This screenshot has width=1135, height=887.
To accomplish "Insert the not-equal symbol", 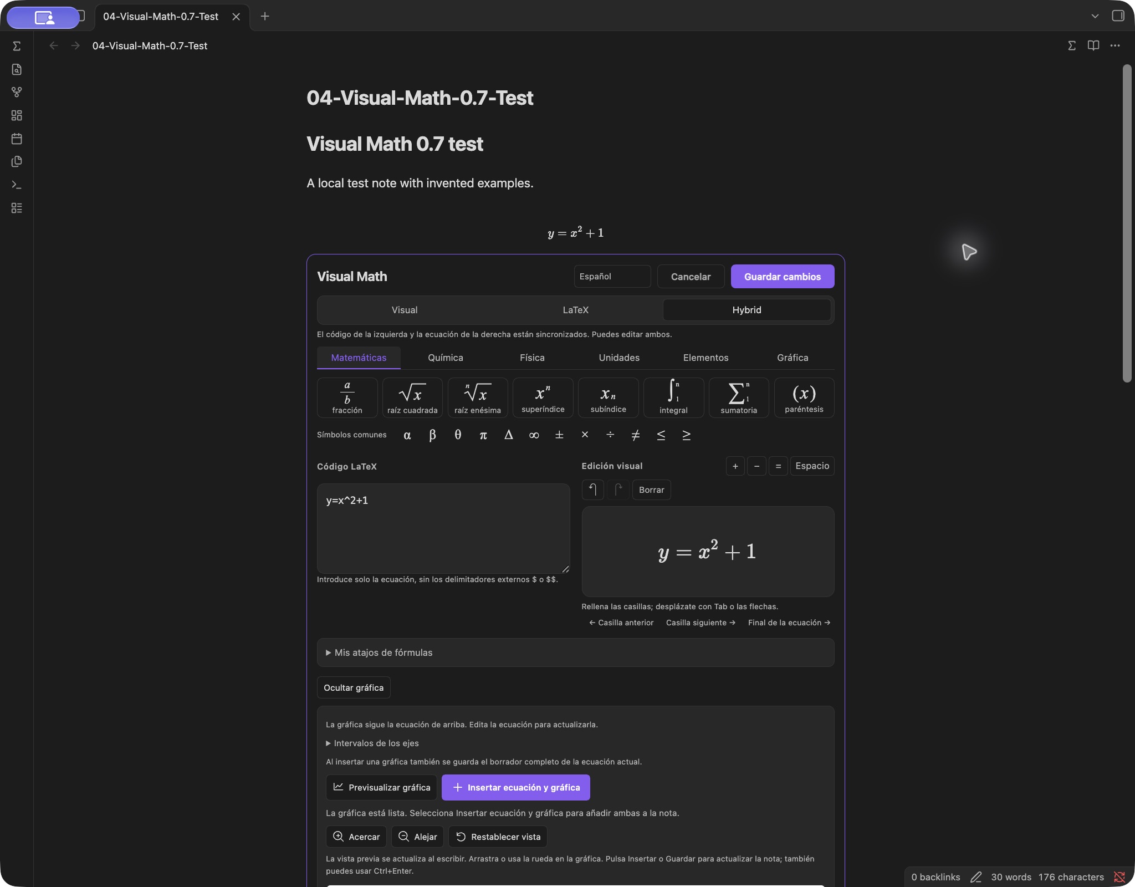I will coord(636,435).
